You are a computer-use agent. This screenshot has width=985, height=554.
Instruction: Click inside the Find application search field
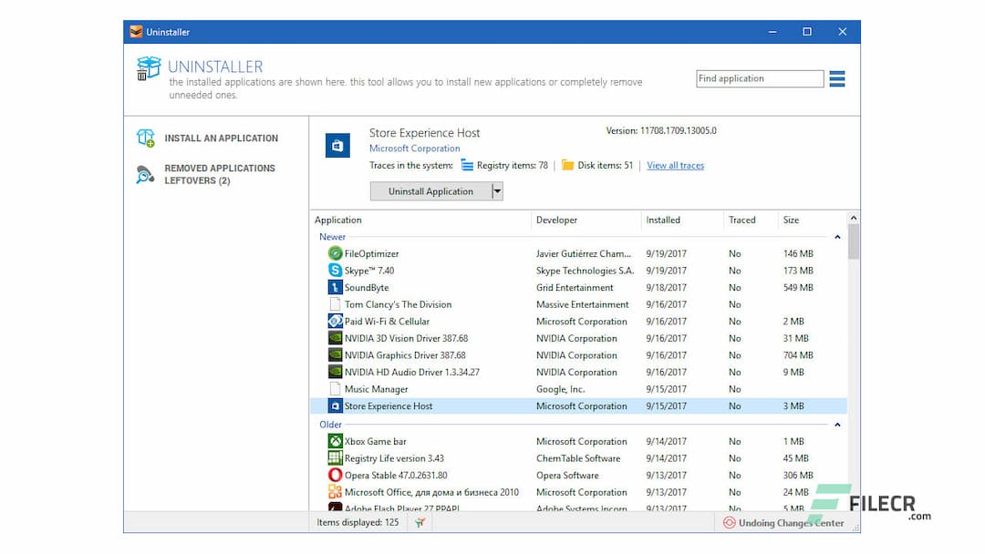(760, 78)
